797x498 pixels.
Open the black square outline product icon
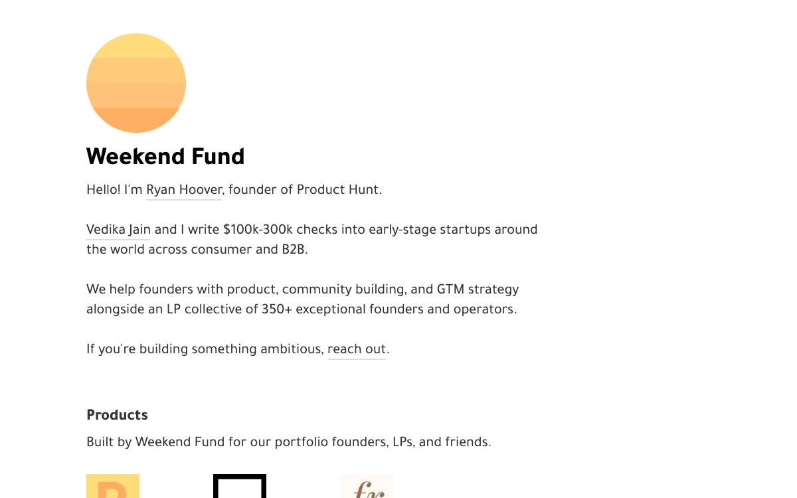point(240,486)
